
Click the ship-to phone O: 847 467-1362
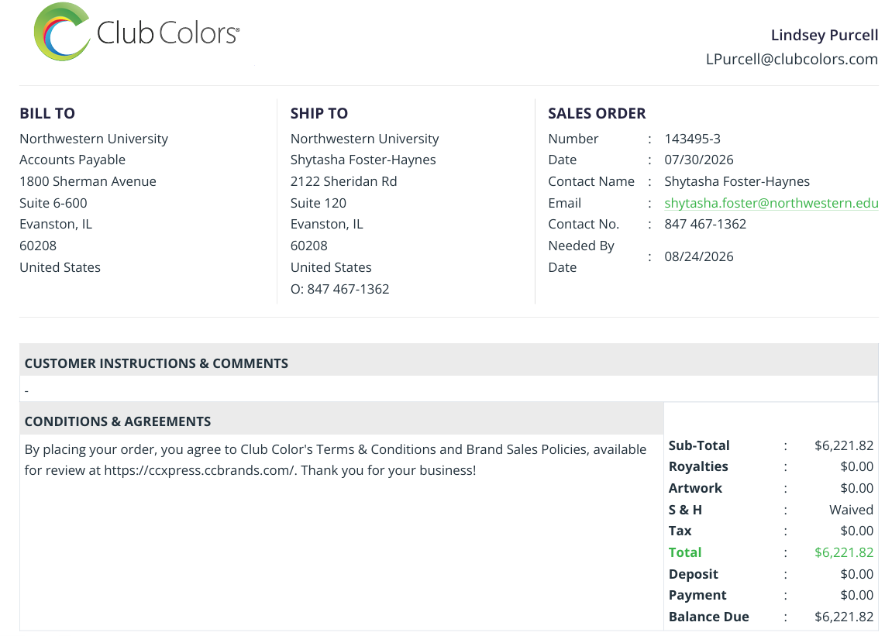tap(339, 289)
